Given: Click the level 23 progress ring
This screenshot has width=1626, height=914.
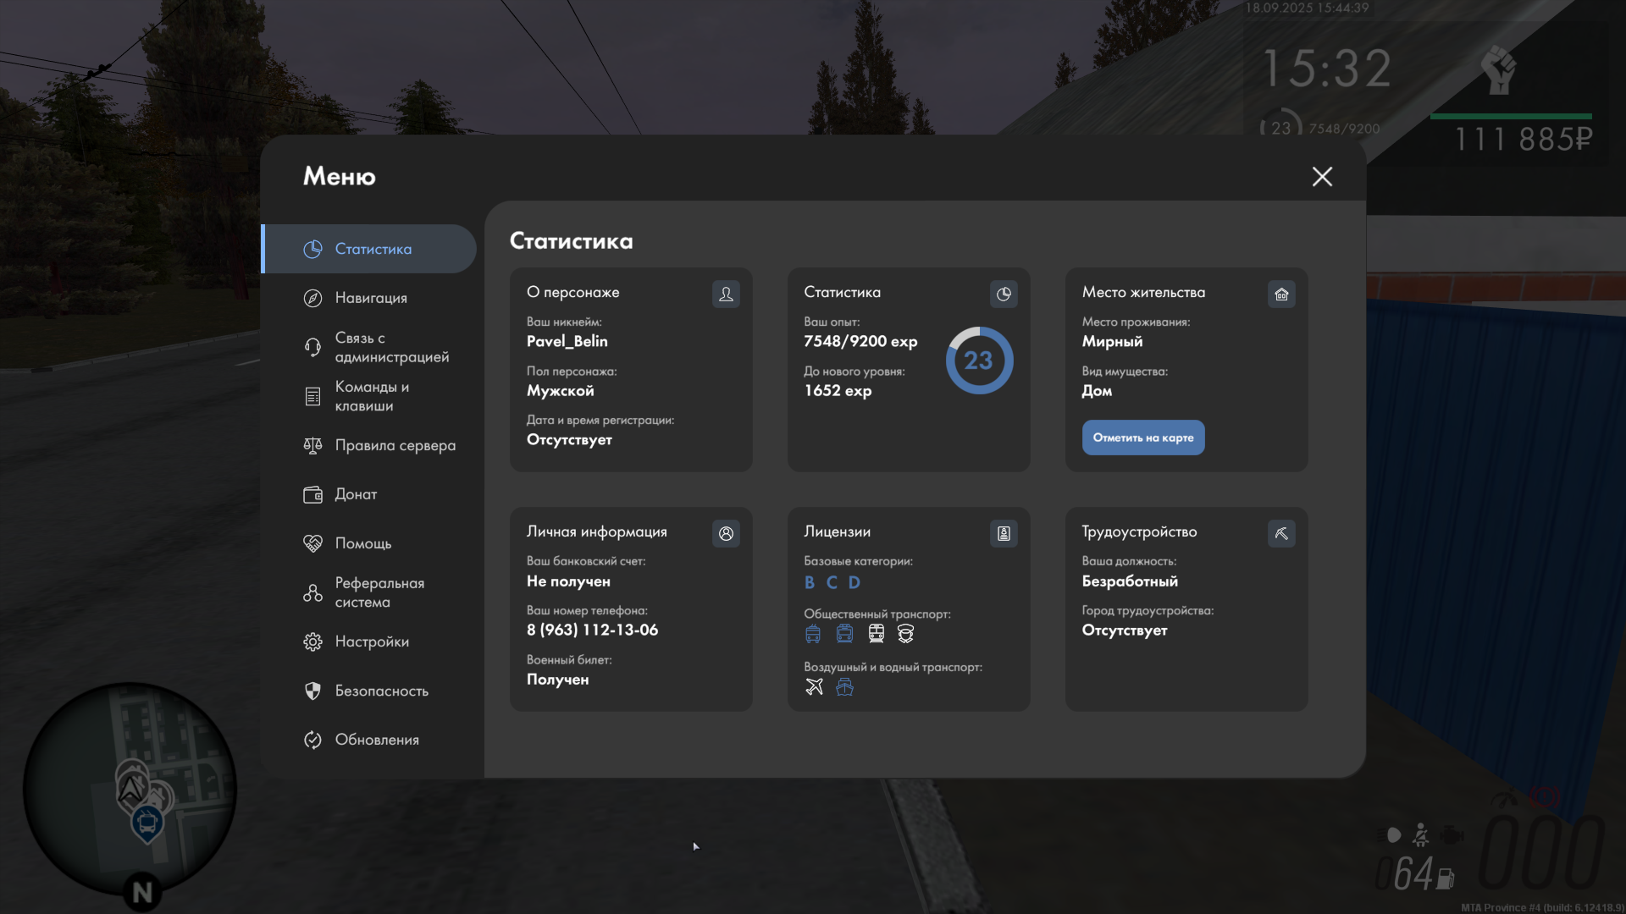Looking at the screenshot, I should click(x=979, y=361).
